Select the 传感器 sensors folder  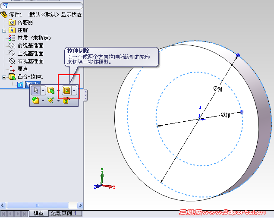25,22
